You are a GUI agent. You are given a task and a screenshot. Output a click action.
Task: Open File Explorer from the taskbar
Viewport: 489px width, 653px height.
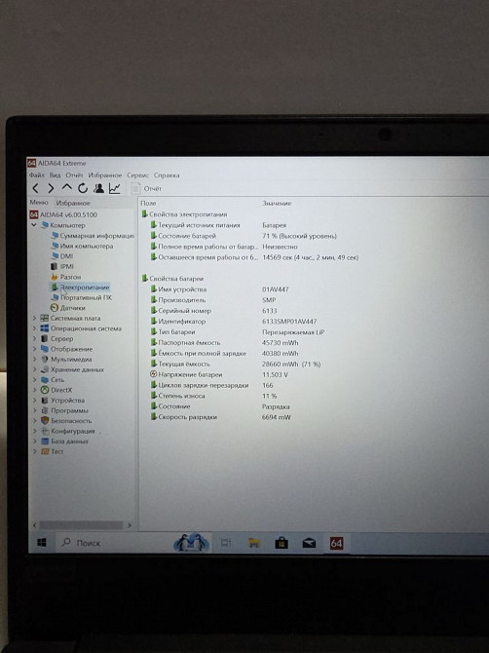click(254, 543)
